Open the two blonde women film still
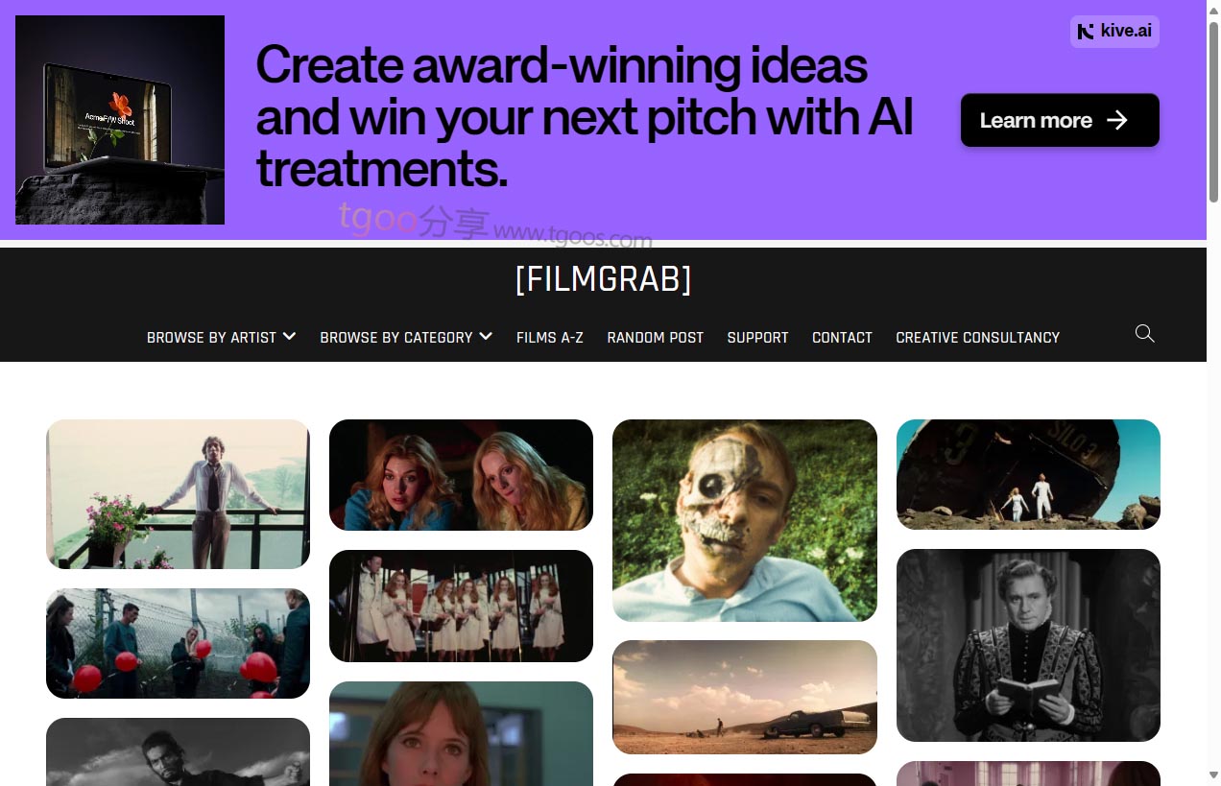1221x786 pixels. (x=461, y=475)
